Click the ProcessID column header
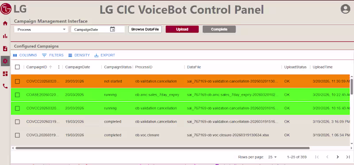 coord(144,67)
